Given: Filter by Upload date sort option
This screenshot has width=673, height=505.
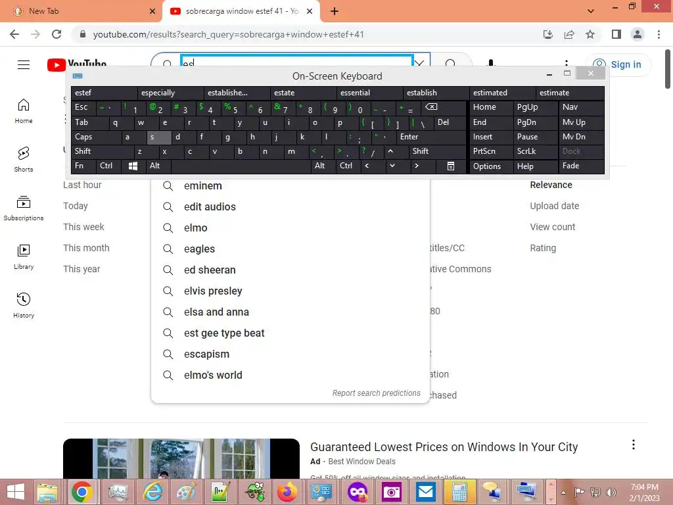Looking at the screenshot, I should coord(554,206).
